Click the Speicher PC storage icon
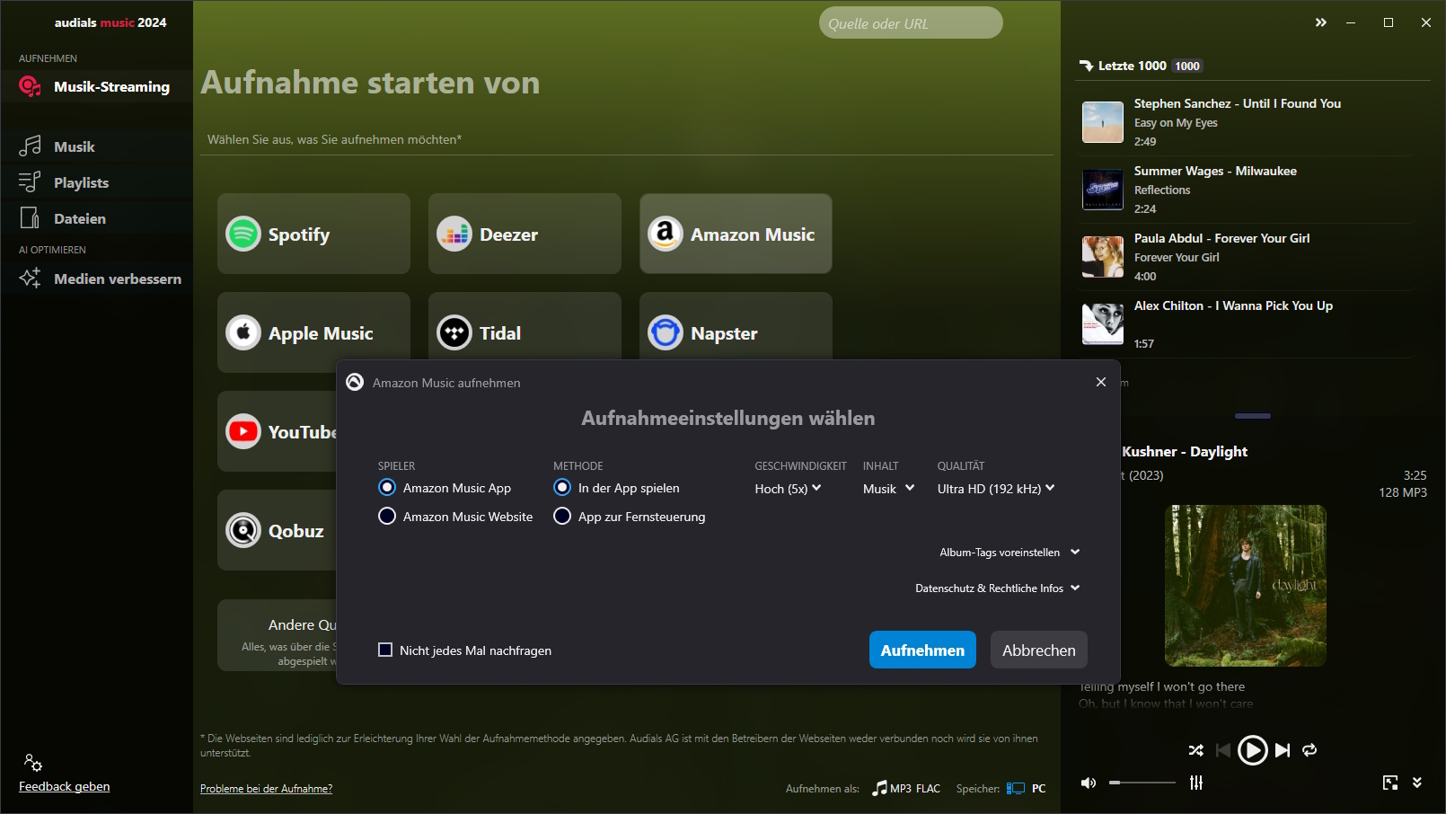The height and width of the screenshot is (814, 1446). [x=1016, y=788]
